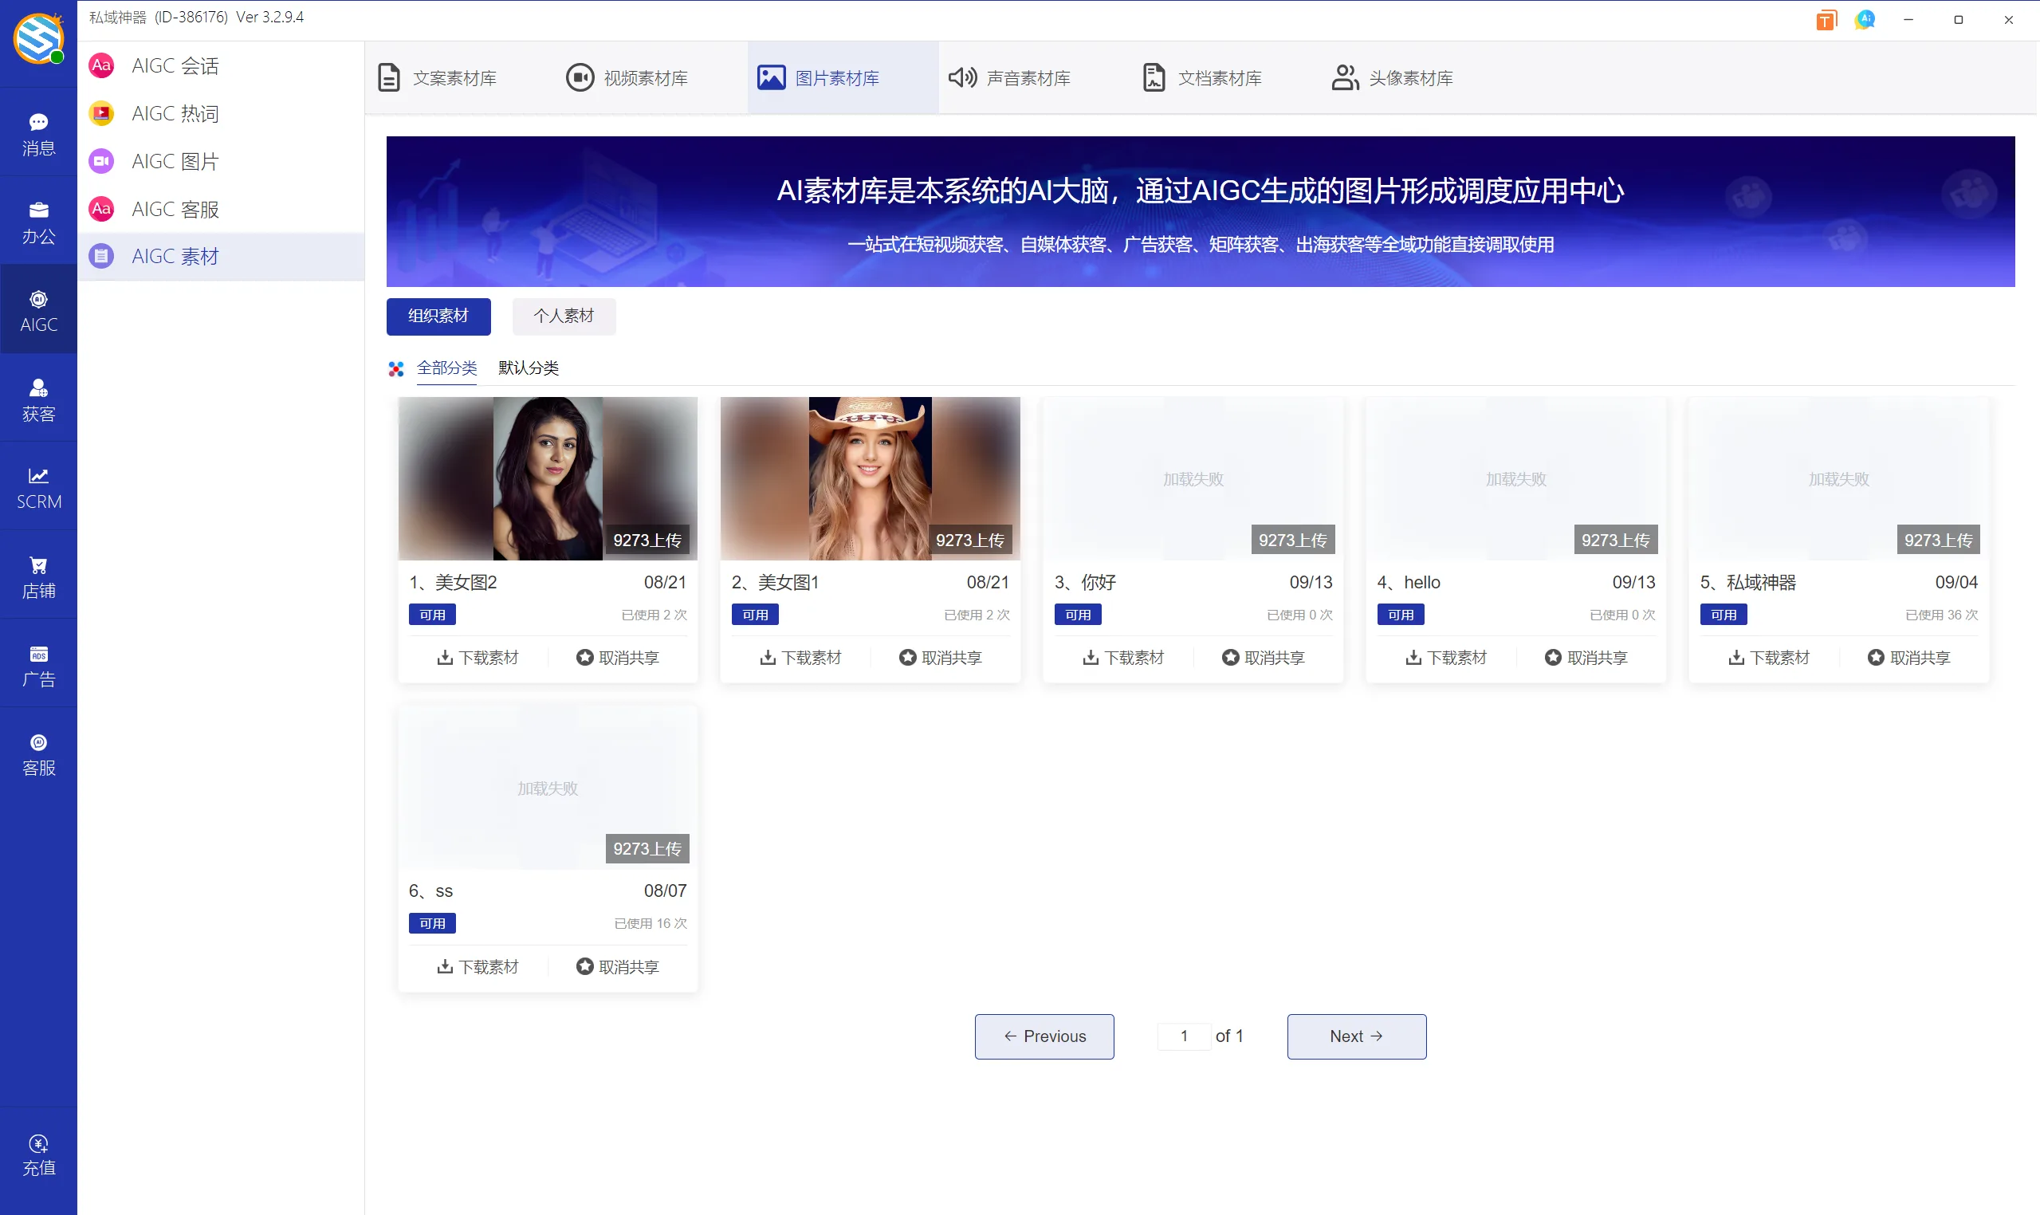Select the AIGC sidebar icon
The width and height of the screenshot is (2040, 1215).
coord(38,309)
